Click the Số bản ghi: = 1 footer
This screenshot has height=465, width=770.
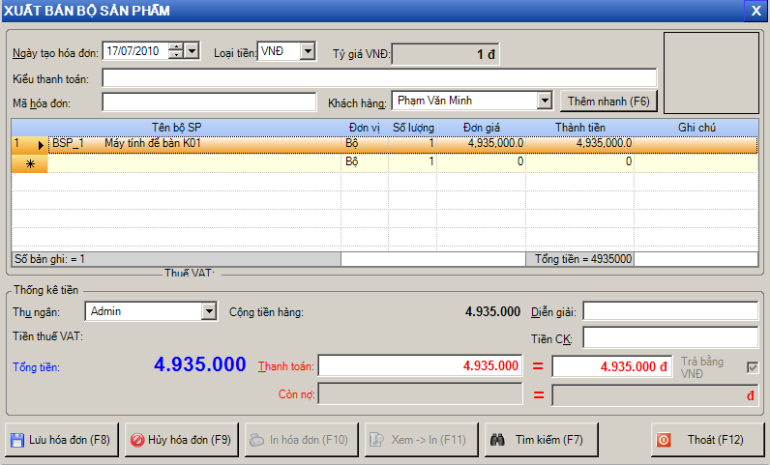(x=176, y=259)
